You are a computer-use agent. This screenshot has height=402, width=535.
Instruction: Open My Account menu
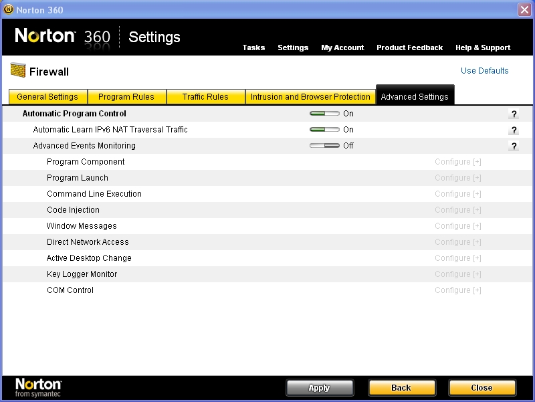point(342,47)
